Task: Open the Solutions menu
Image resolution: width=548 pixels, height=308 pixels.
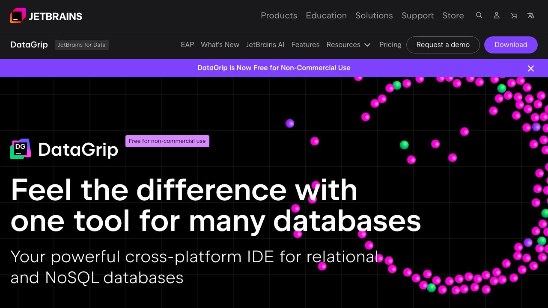Action: (374, 15)
